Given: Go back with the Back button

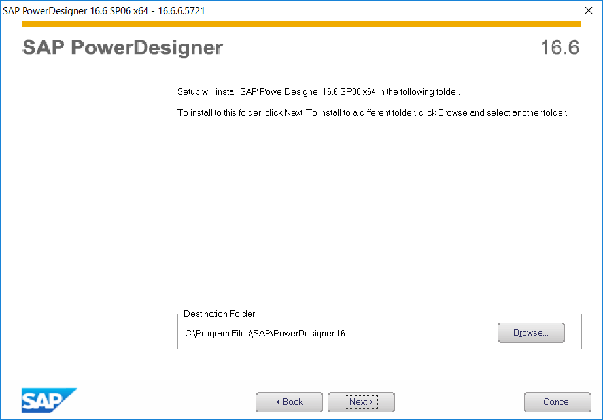Looking at the screenshot, I should click(x=289, y=402).
